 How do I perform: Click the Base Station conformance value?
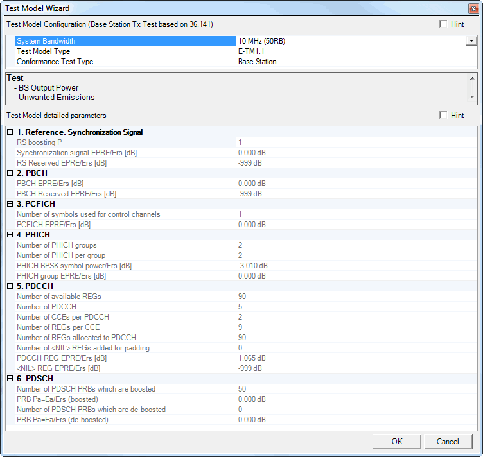click(257, 62)
